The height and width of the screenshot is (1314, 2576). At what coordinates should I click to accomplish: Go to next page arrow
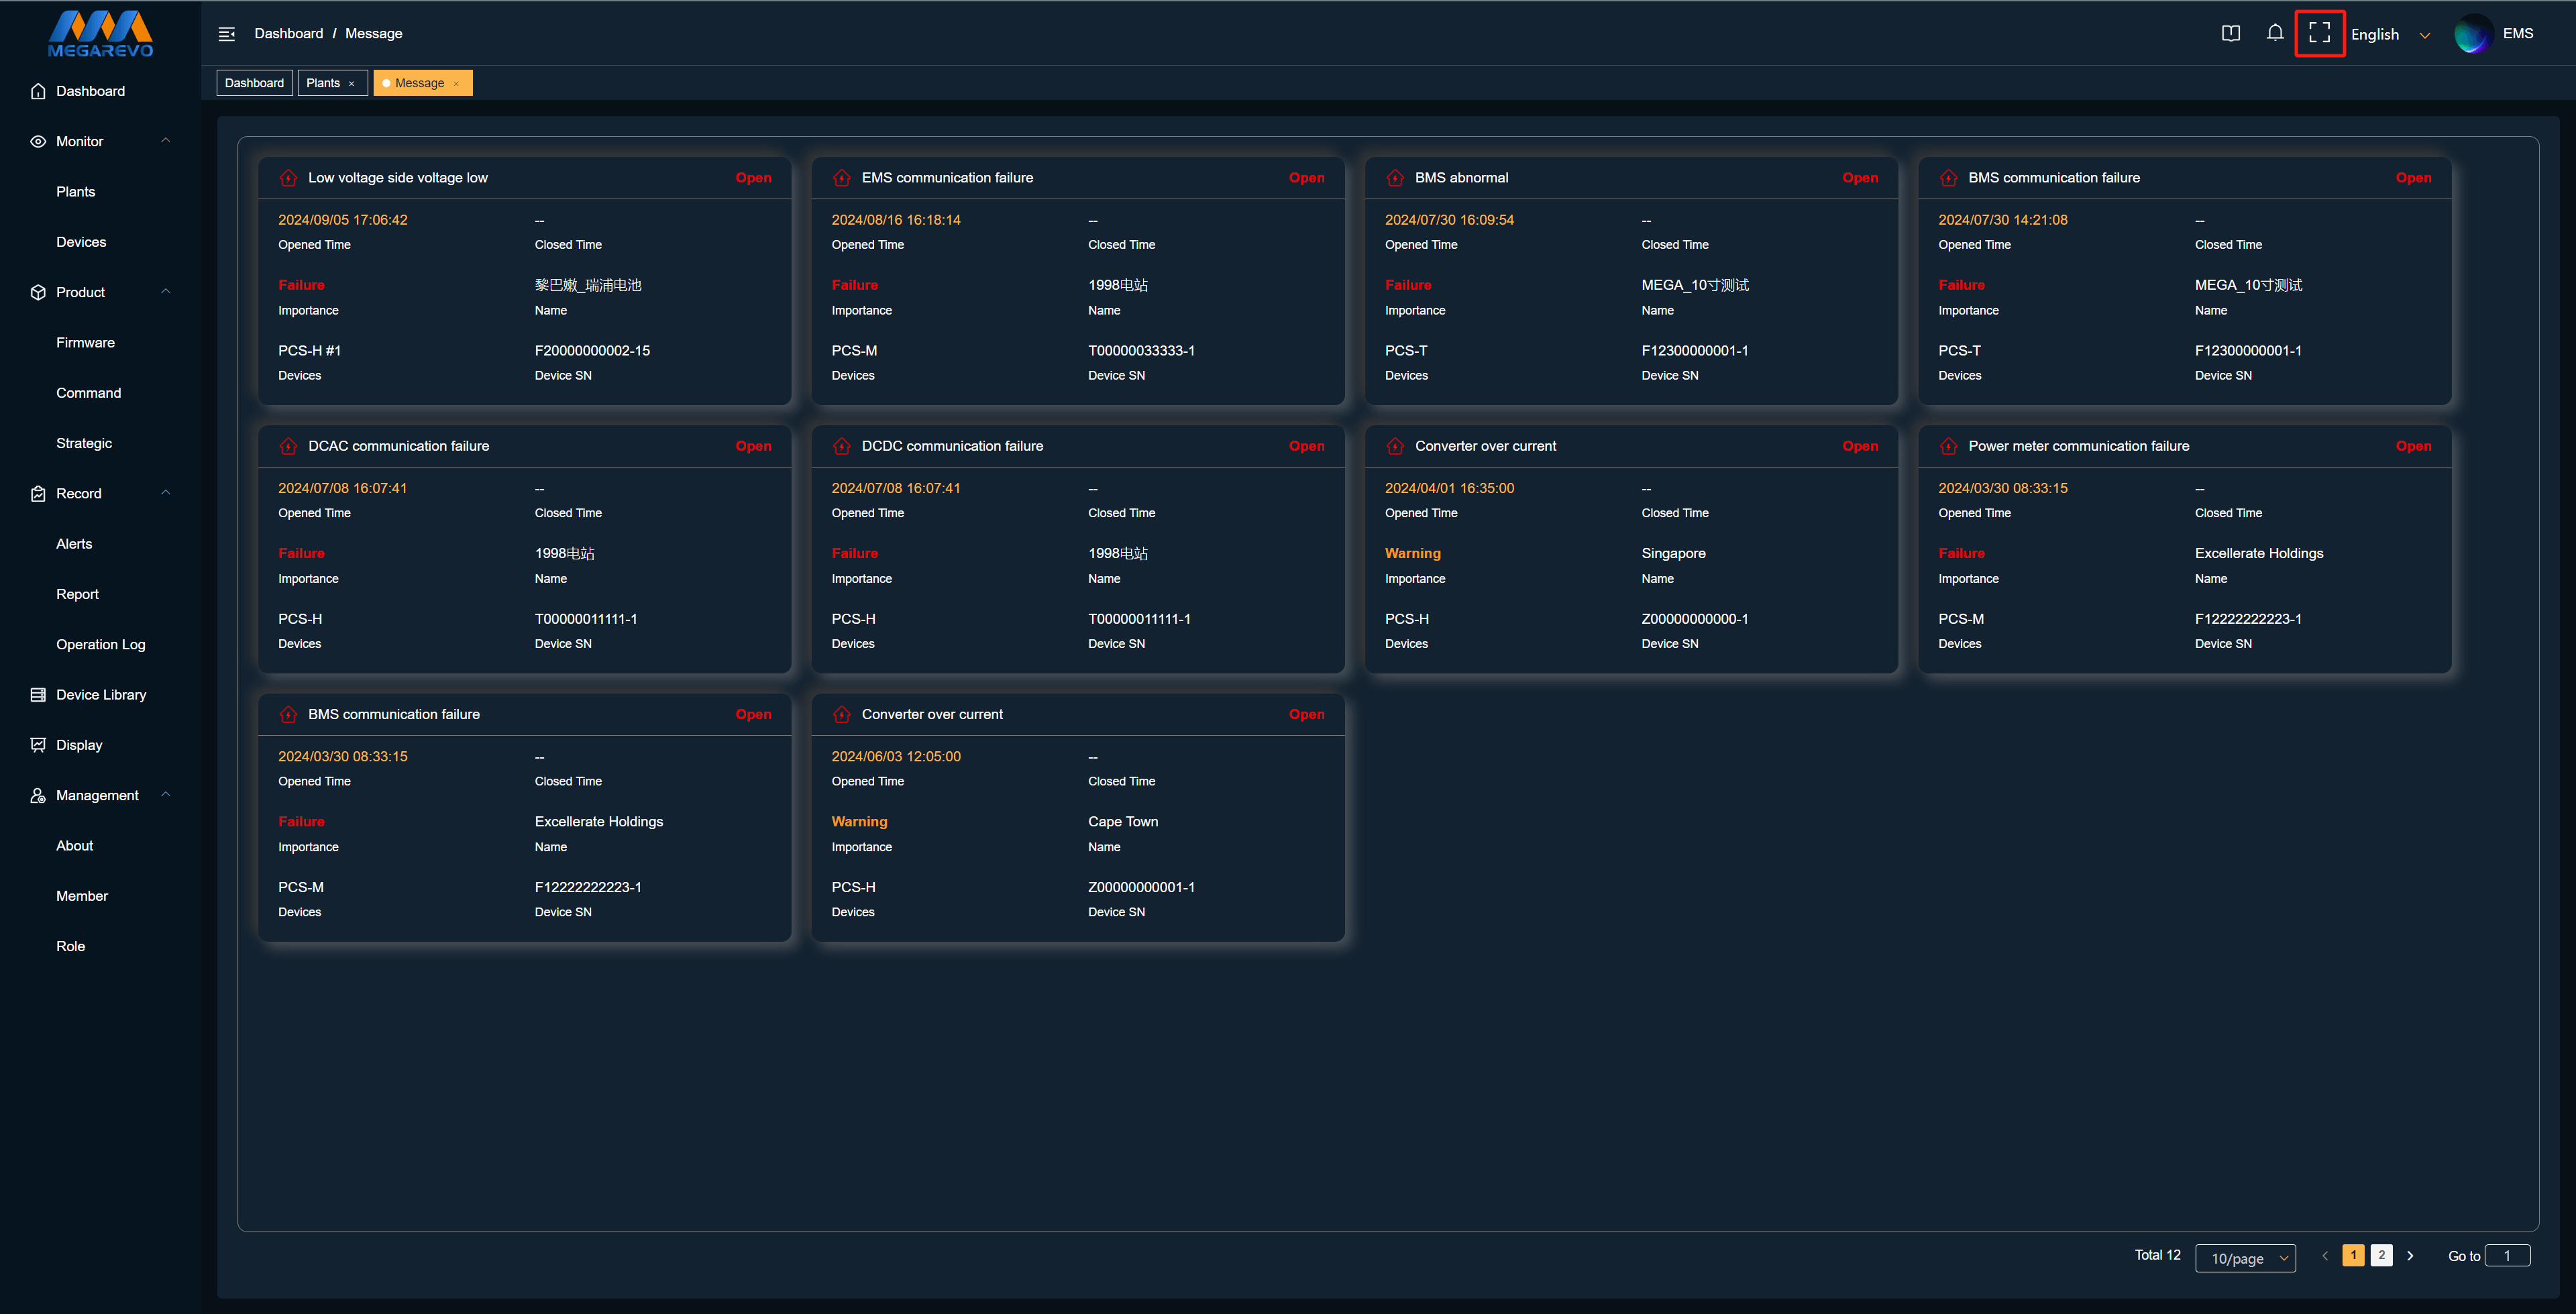(2410, 1255)
